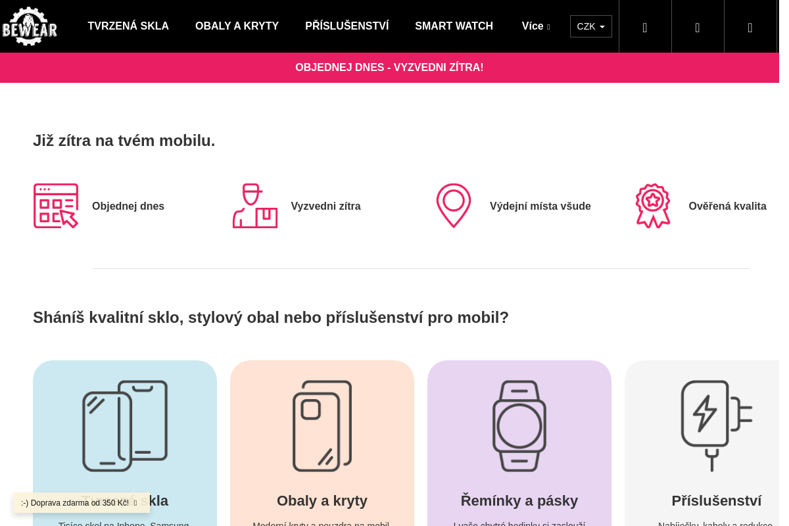The height and width of the screenshot is (526, 789).
Task: Select the charger with lightning icon
Action: click(x=716, y=426)
